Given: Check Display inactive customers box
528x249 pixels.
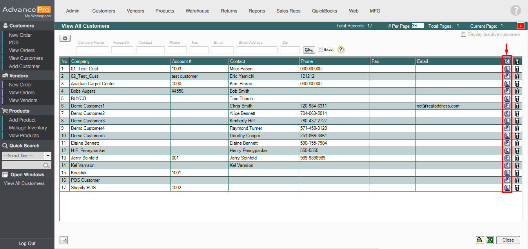Looking at the screenshot, I should pyautogui.click(x=464, y=34).
